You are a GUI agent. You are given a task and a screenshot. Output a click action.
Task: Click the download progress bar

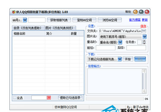[x=115, y=99]
